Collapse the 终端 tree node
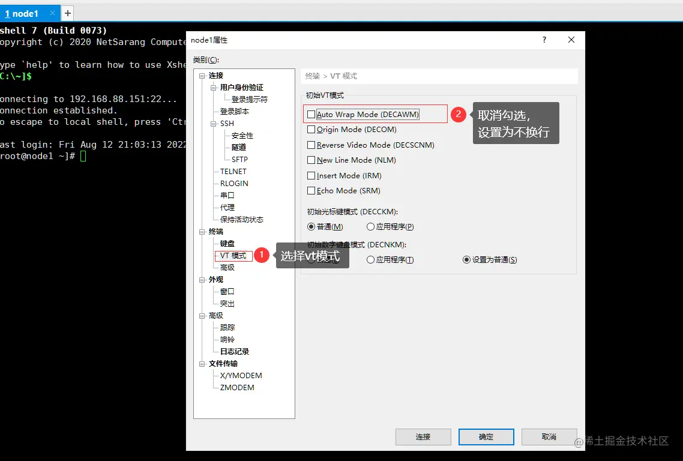 pyautogui.click(x=202, y=232)
